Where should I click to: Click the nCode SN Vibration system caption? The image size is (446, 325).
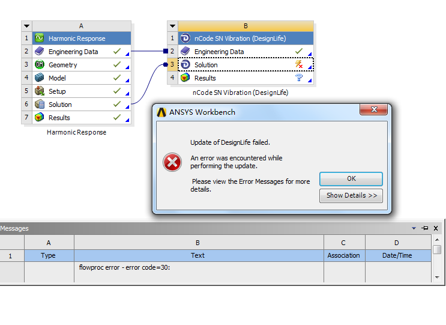(x=240, y=93)
